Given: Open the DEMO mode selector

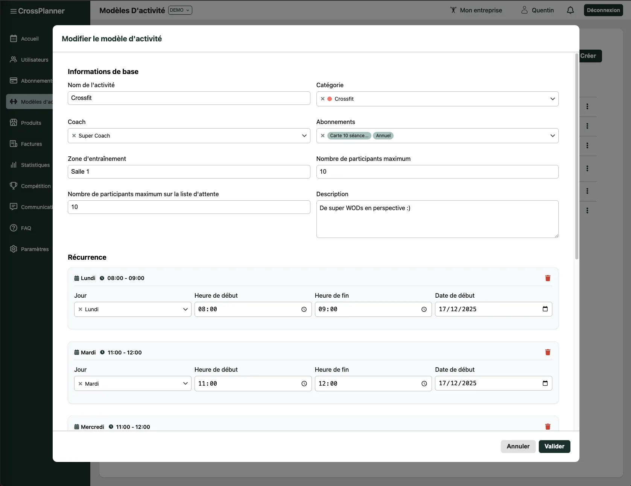Looking at the screenshot, I should (x=180, y=10).
